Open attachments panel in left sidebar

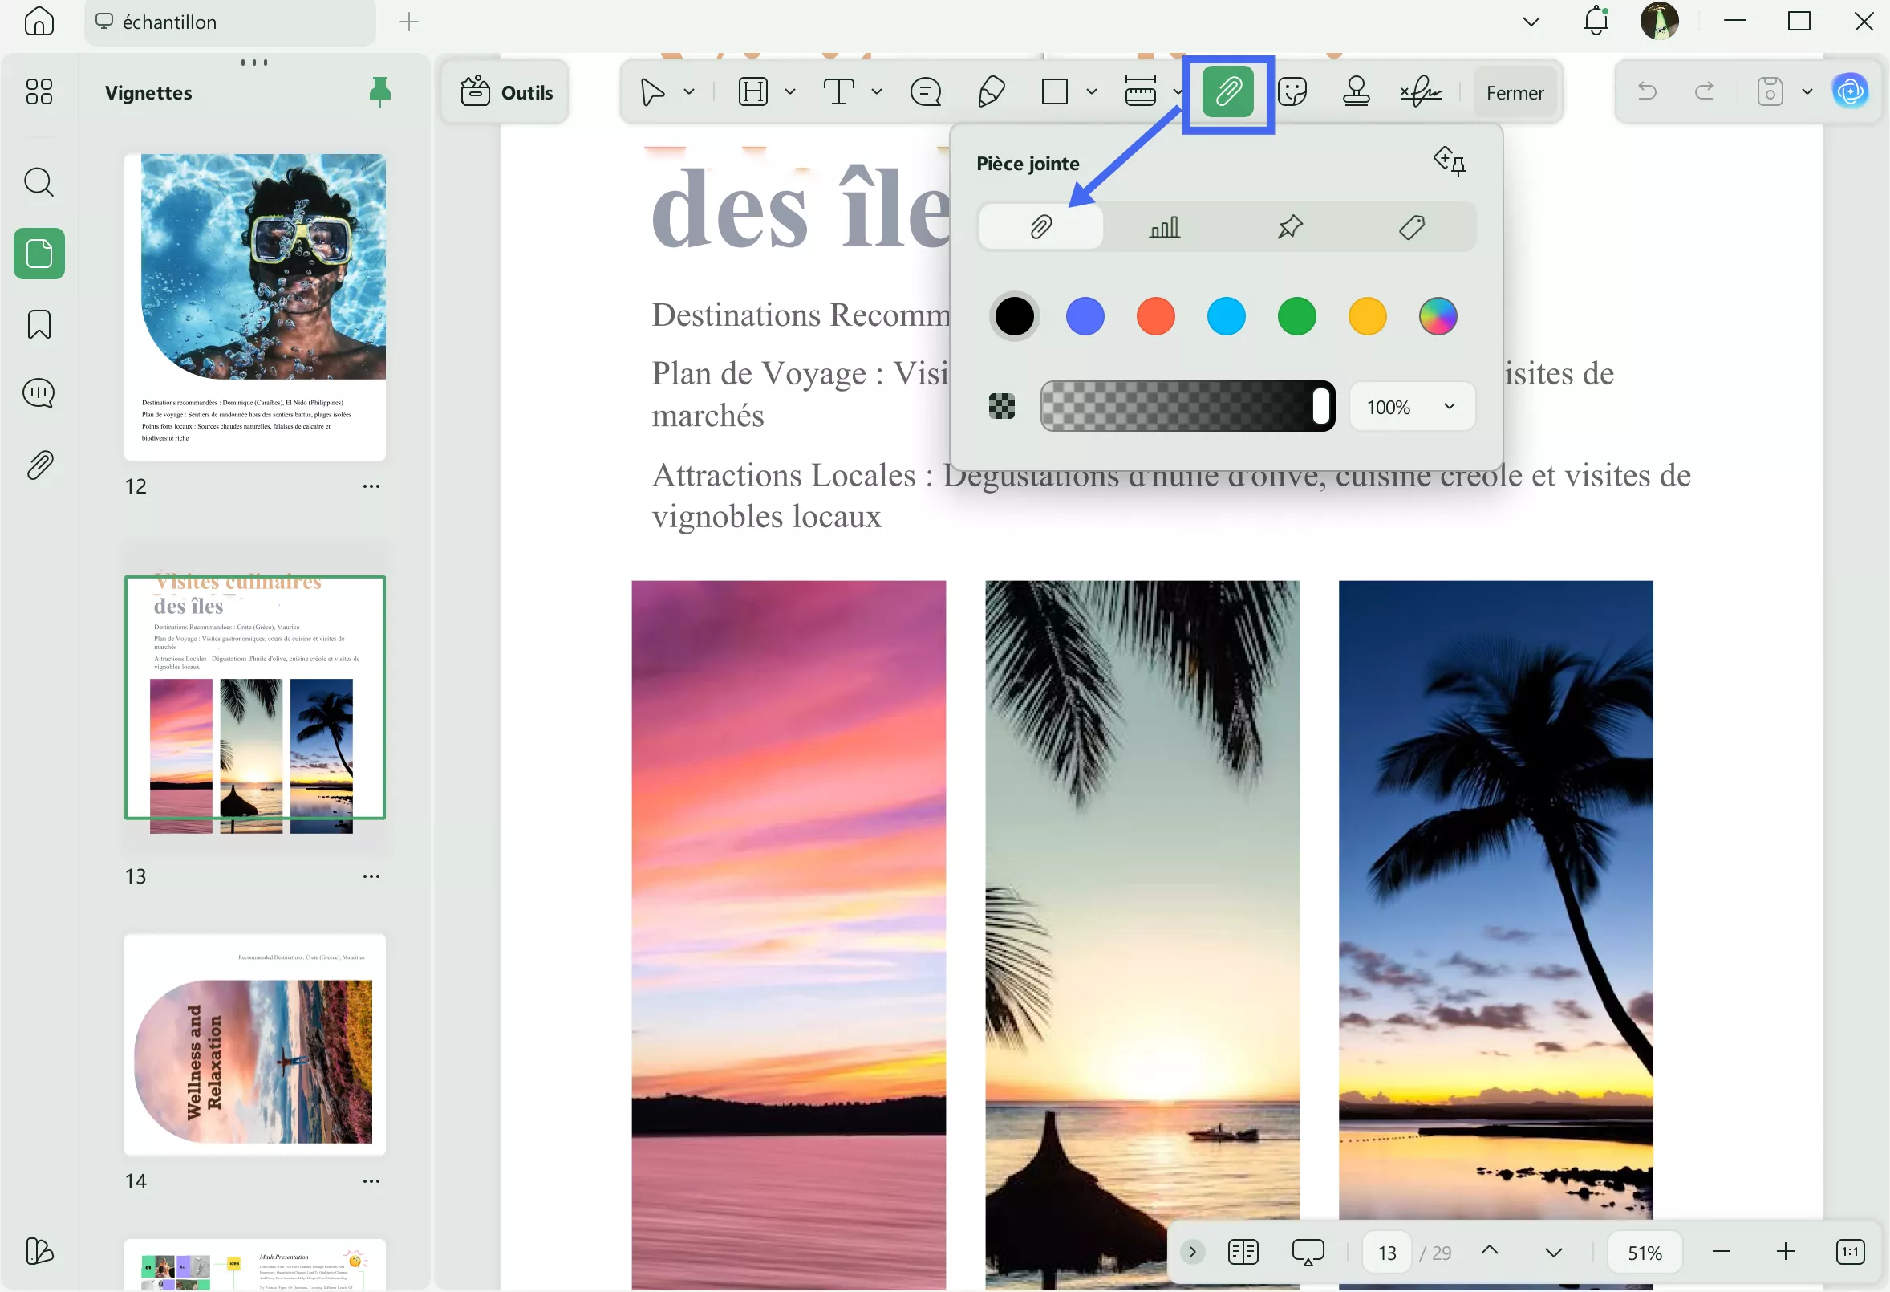coord(39,465)
